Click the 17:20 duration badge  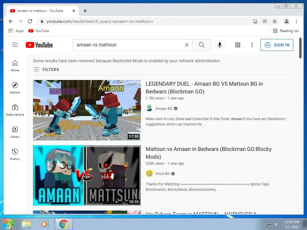tap(133, 136)
